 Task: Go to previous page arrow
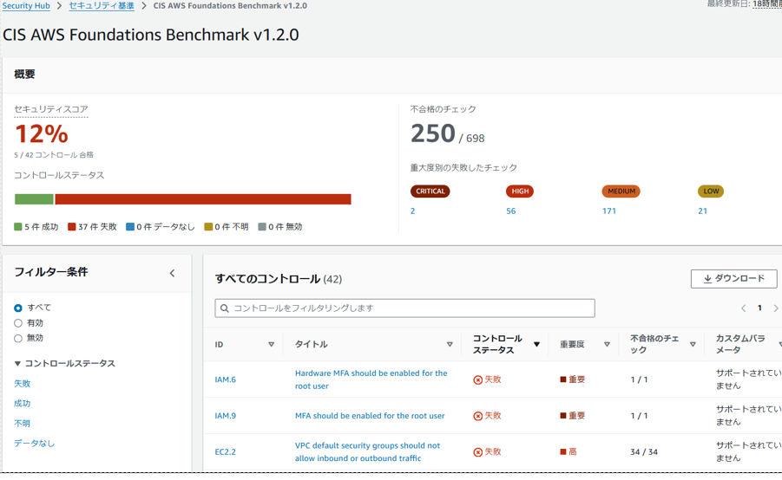pos(743,308)
